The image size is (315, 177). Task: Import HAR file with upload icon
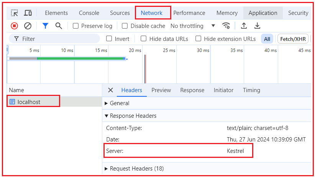coord(244,26)
